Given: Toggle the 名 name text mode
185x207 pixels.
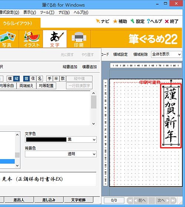Looking at the screenshot, I should point(40,79).
